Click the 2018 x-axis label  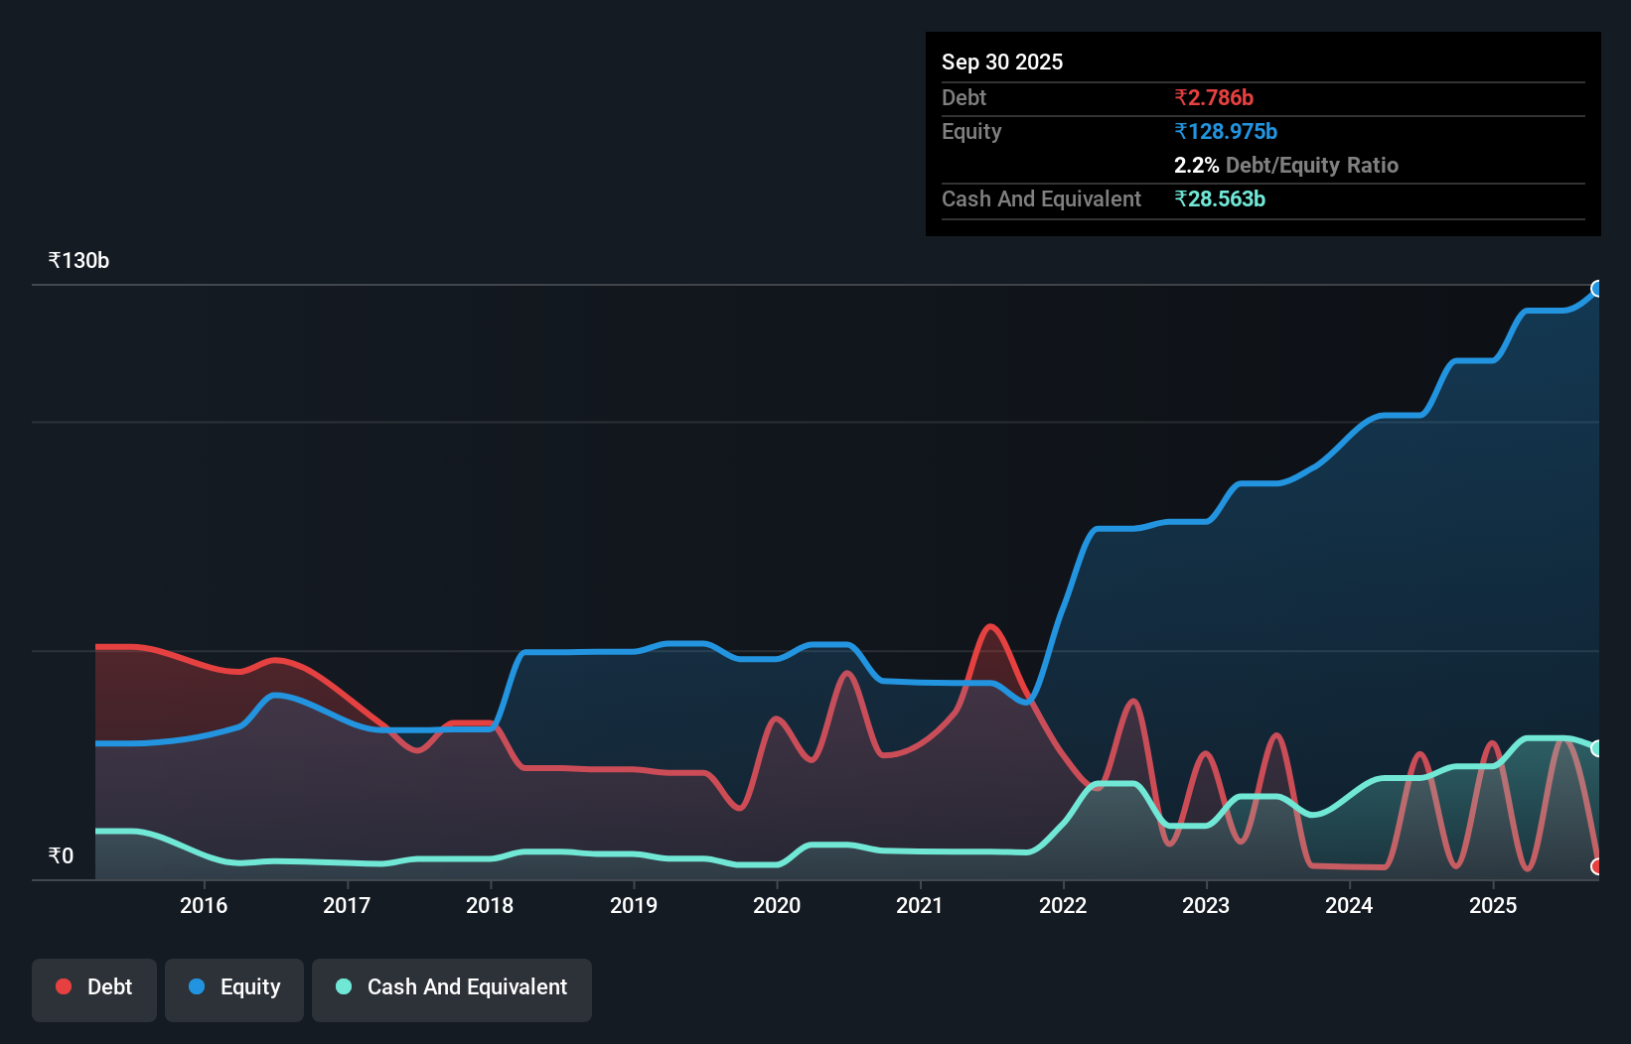point(490,905)
